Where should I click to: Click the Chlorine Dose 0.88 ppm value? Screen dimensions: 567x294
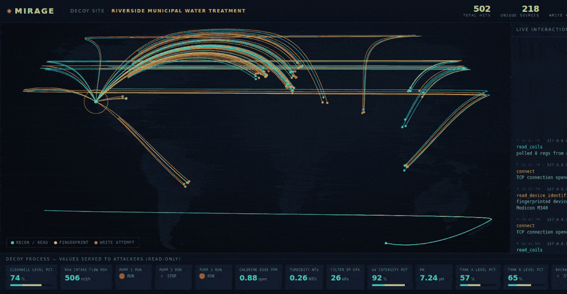pyautogui.click(x=253, y=278)
